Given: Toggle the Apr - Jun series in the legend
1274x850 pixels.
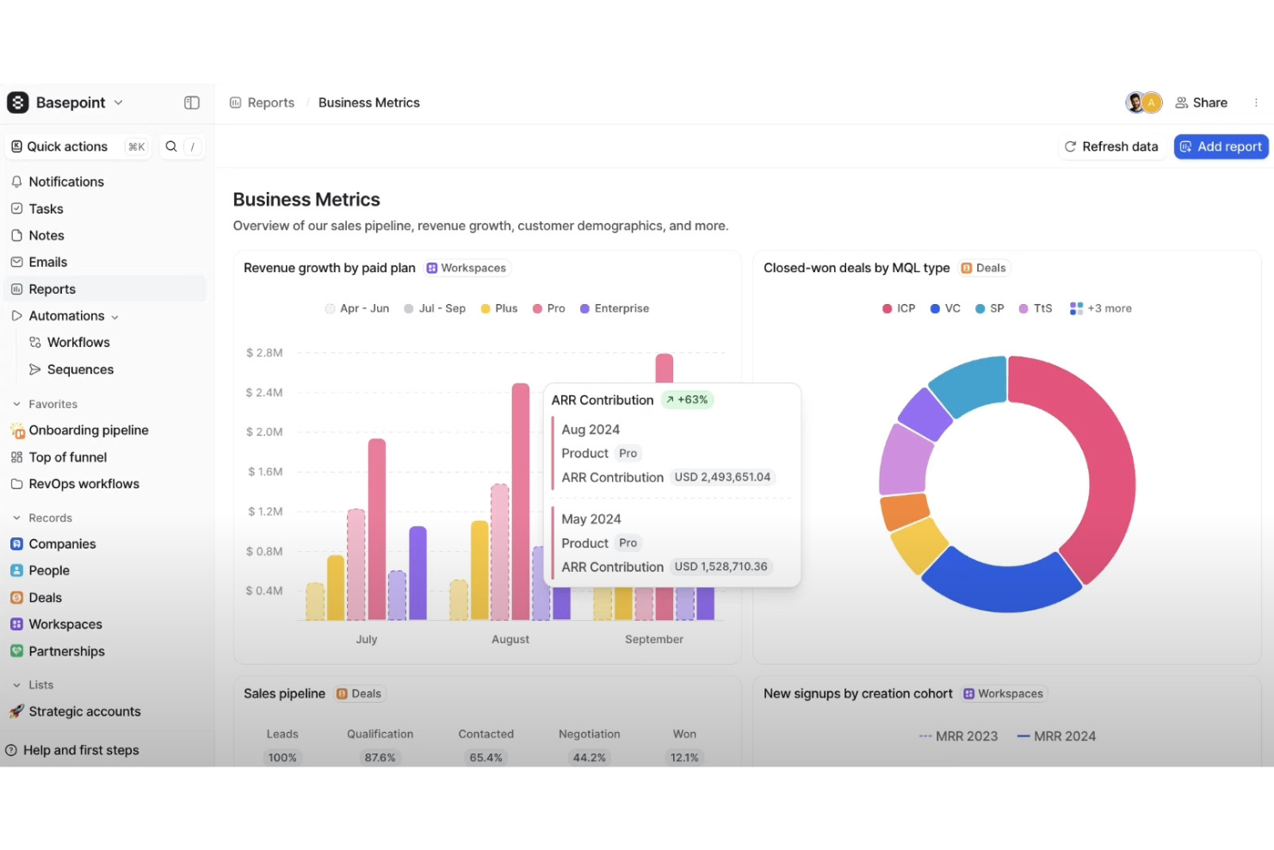Looking at the screenshot, I should [x=356, y=308].
